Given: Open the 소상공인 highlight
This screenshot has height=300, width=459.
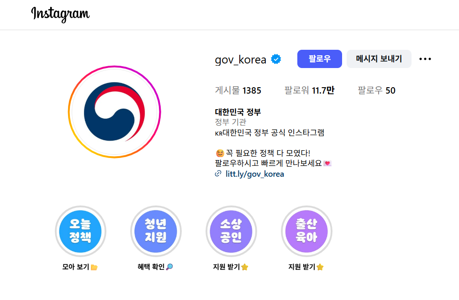Looking at the screenshot, I should click(x=231, y=231).
